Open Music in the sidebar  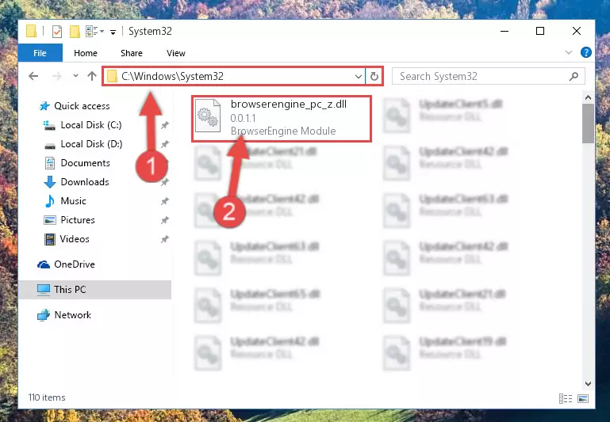pyautogui.click(x=65, y=201)
